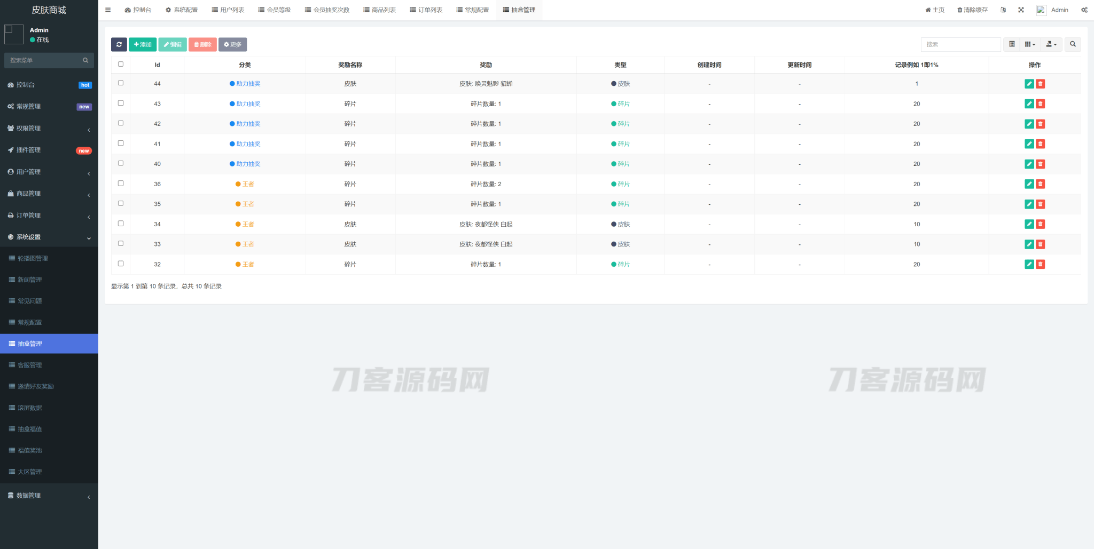Click the green 添加 button
Image resolution: width=1094 pixels, height=549 pixels.
pos(143,44)
